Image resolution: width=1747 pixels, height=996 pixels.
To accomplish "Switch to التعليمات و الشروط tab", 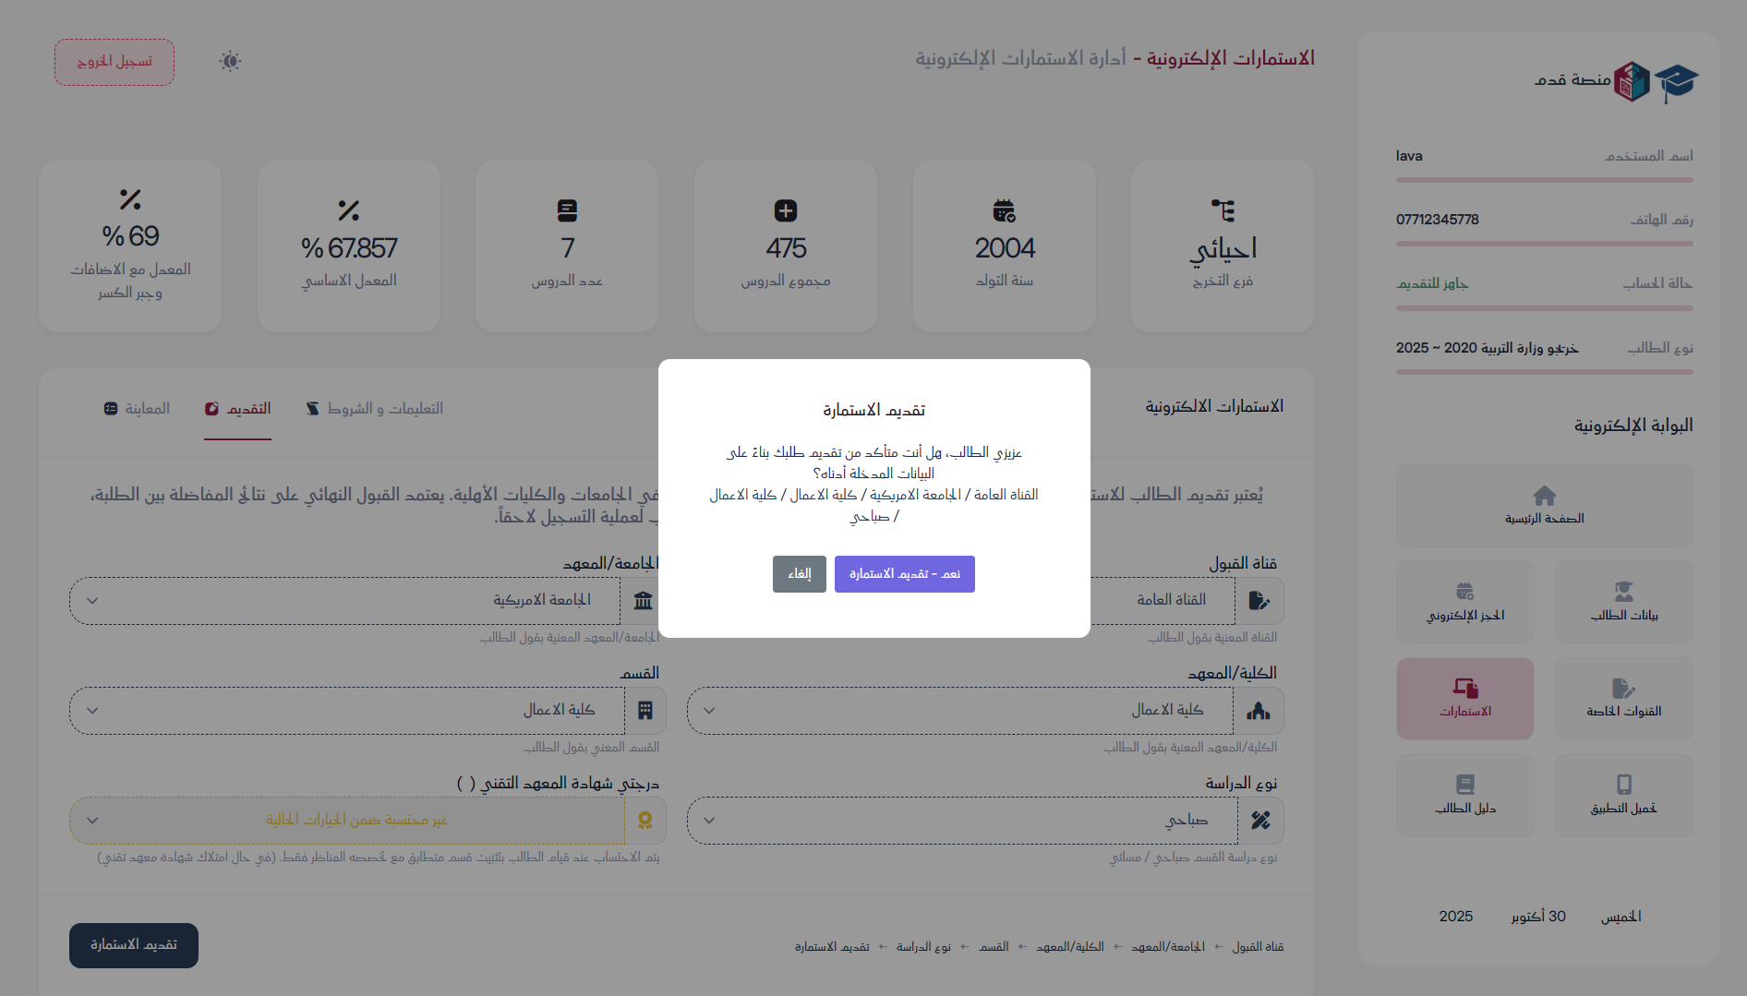I will coord(375,409).
